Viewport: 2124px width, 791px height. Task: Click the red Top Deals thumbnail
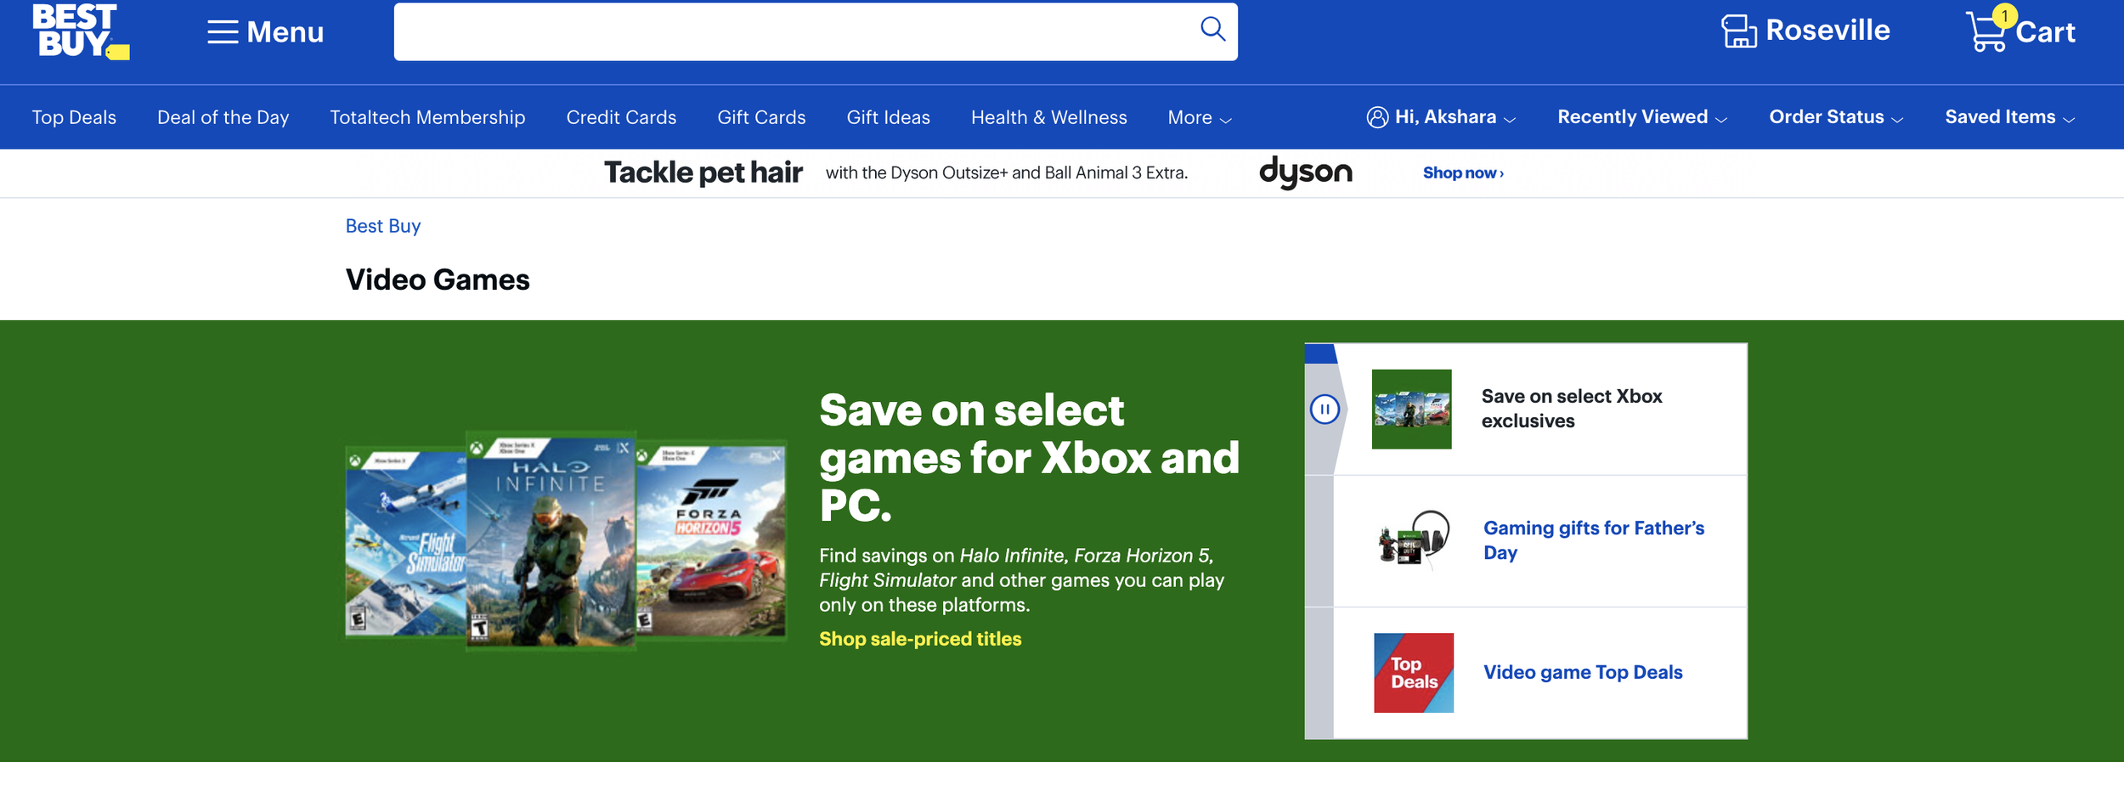point(1413,672)
